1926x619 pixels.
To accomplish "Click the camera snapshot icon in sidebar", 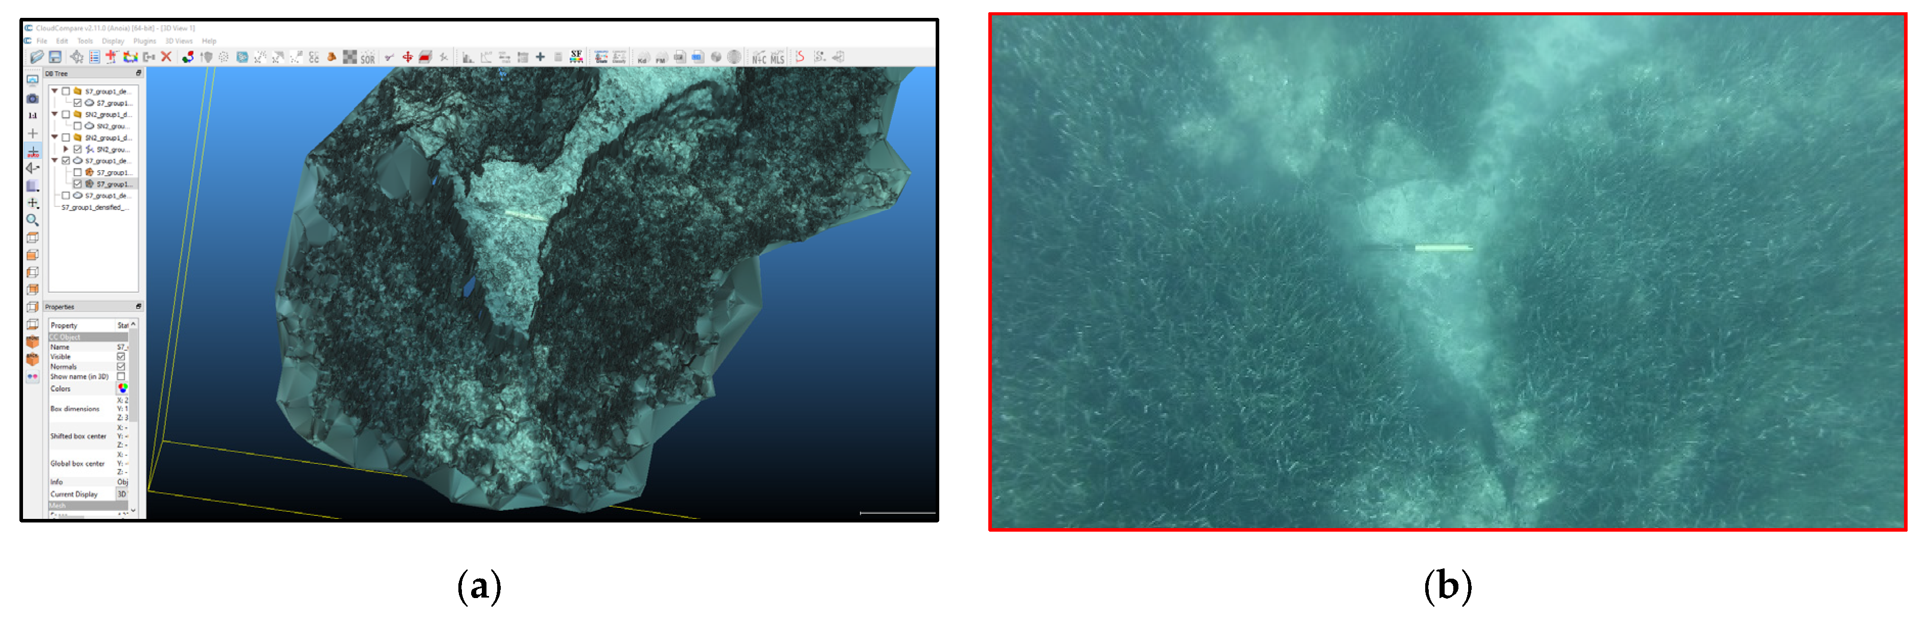I will pyautogui.click(x=33, y=99).
